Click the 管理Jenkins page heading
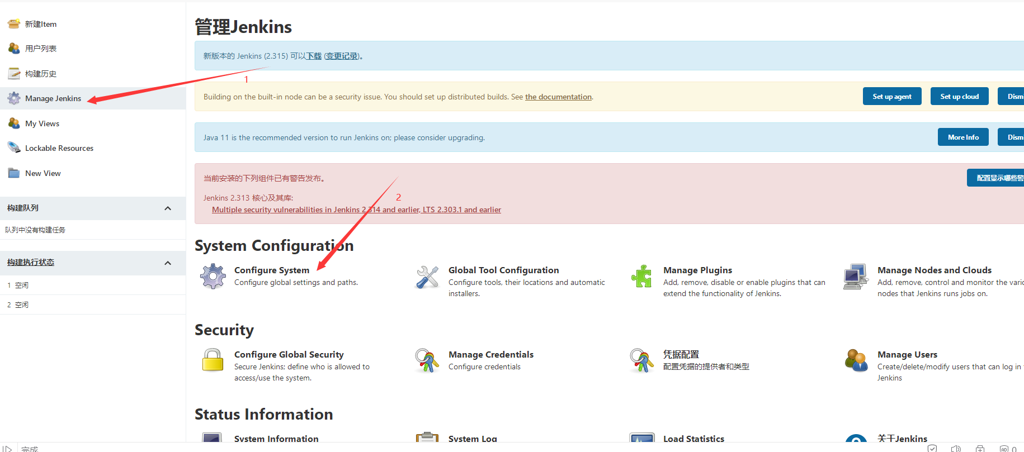This screenshot has width=1024, height=452. tap(243, 27)
